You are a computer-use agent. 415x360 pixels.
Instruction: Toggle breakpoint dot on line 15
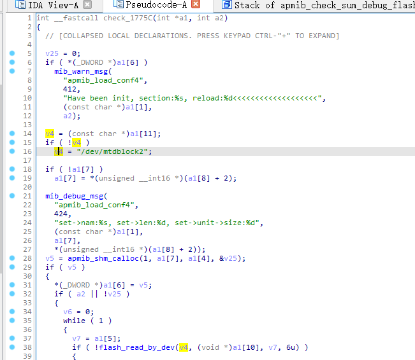click(x=12, y=142)
